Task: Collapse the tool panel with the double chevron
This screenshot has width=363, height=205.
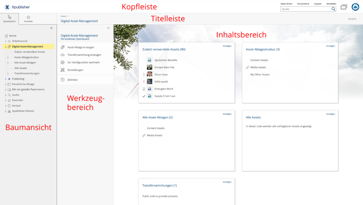Action: pos(108,28)
